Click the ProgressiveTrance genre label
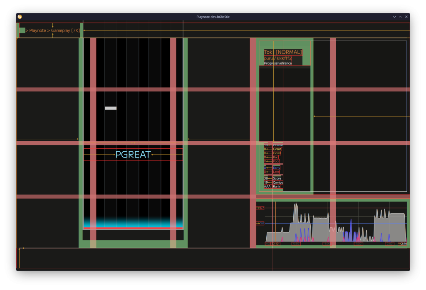Image resolution: width=426 pixels, height=290 pixels. (x=277, y=63)
